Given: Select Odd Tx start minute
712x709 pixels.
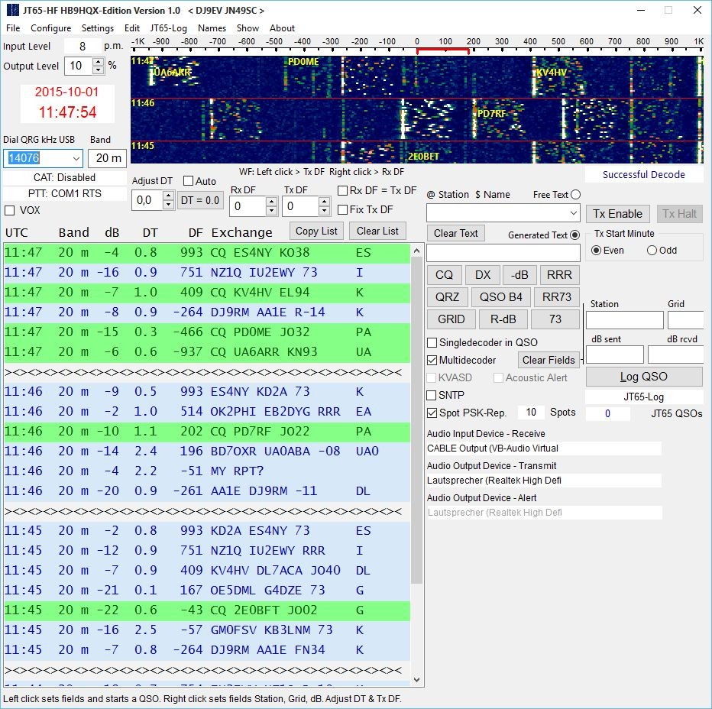Looking at the screenshot, I should click(652, 251).
